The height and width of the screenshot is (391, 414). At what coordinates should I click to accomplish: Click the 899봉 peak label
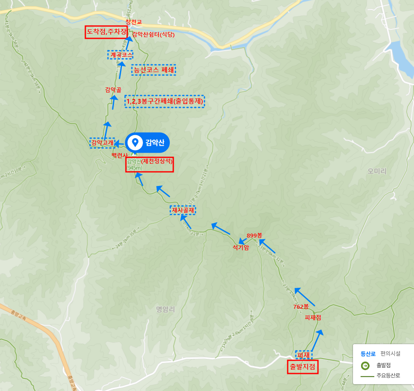[x=254, y=235]
